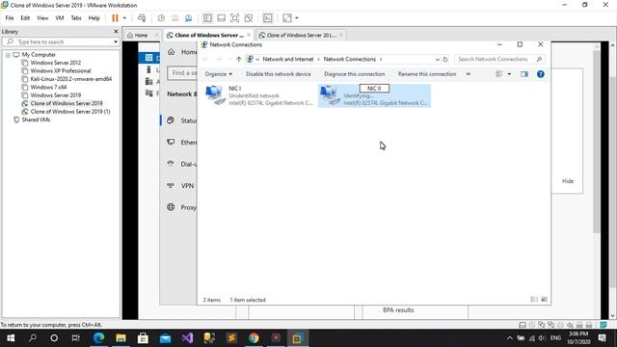
Task: Open stretch guest dropdown arrow
Action: [297, 18]
